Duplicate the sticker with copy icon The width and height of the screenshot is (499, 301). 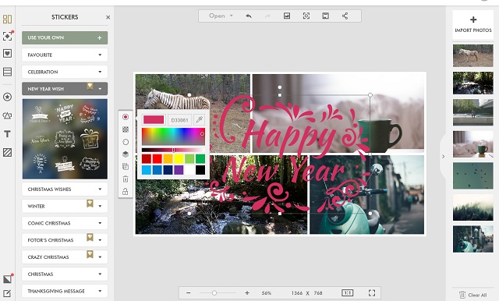(x=126, y=166)
